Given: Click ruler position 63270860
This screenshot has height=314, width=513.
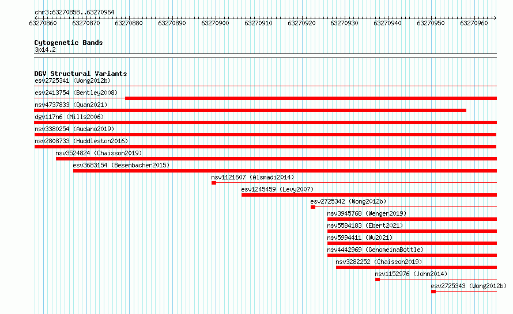Looking at the screenshot, I should (43, 23).
